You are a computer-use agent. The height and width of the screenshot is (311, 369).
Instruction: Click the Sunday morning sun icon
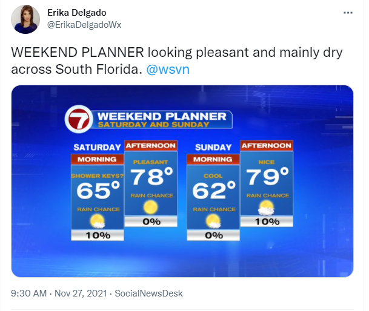213,222
